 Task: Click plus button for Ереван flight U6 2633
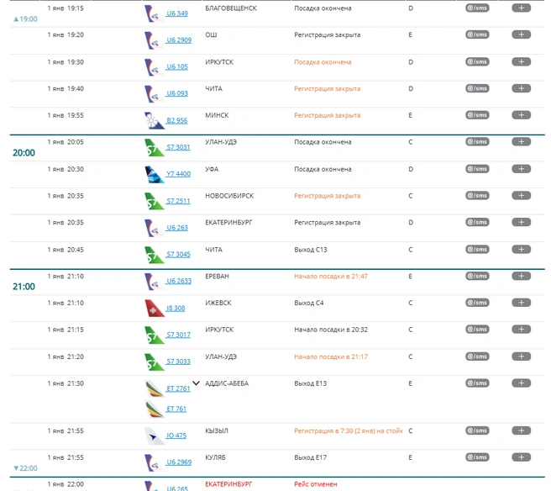click(521, 276)
